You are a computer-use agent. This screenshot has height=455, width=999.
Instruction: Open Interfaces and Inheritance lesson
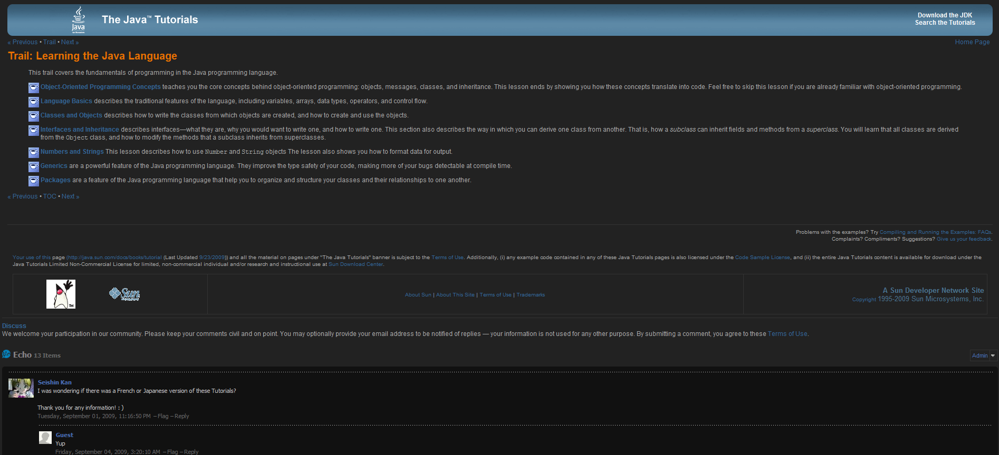tap(80, 130)
